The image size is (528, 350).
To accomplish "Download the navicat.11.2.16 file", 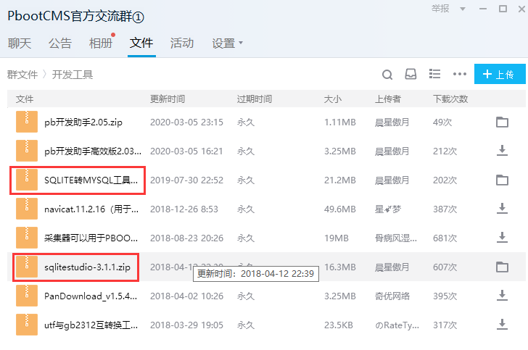I will point(502,209).
